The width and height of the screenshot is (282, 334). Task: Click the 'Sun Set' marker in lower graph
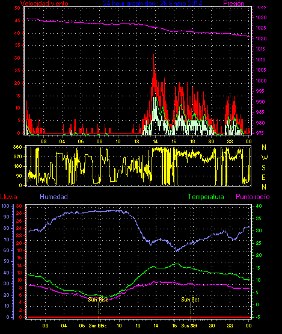tap(190, 300)
